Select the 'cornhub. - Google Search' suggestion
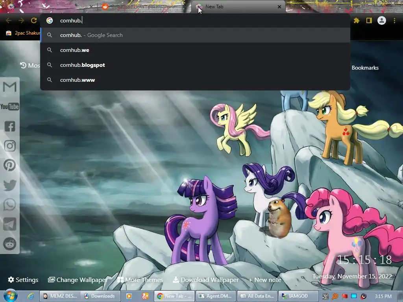Screen dimensions: 403x302 (x=195, y=35)
